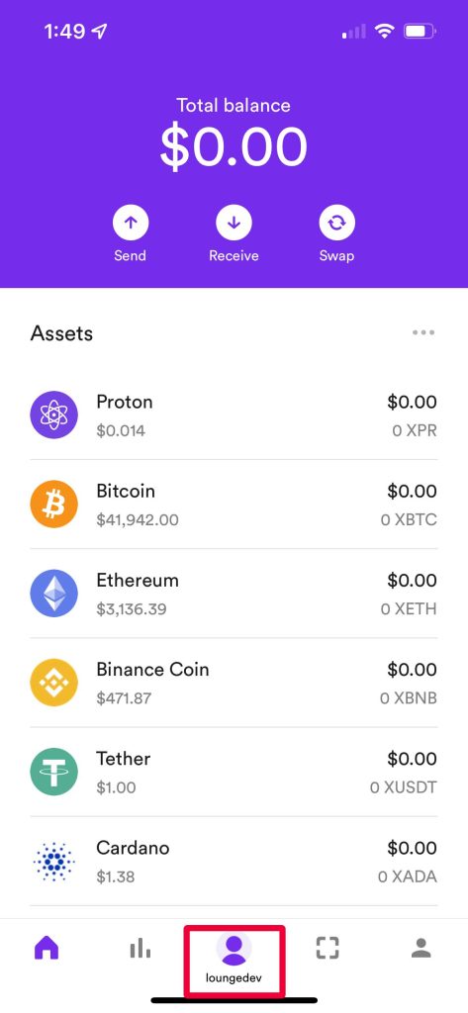468x1013 pixels.
Task: Select the orange Bitcoin logo
Action: [x=54, y=504]
